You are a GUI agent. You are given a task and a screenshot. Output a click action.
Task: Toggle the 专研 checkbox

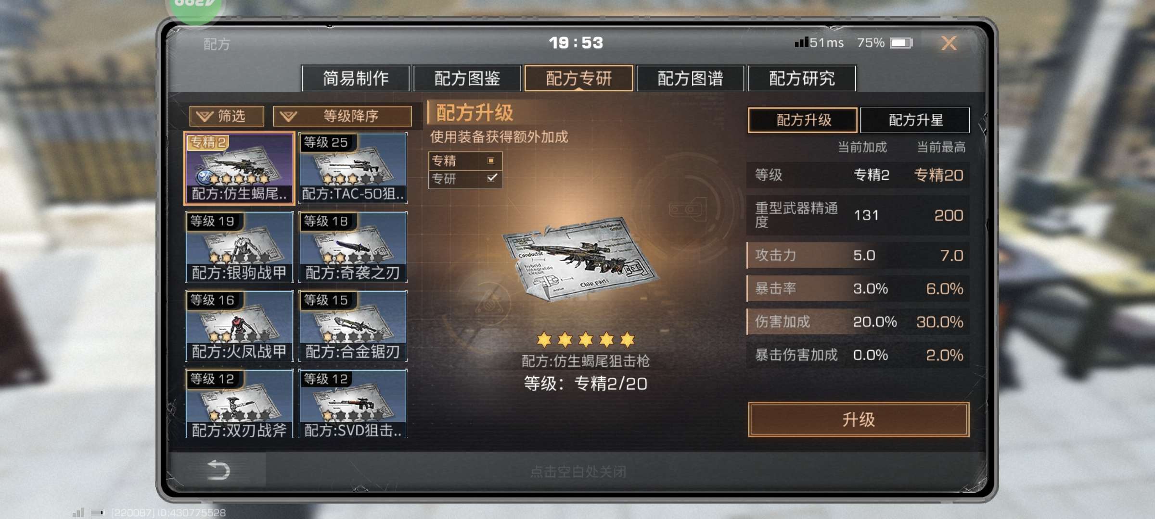(492, 178)
